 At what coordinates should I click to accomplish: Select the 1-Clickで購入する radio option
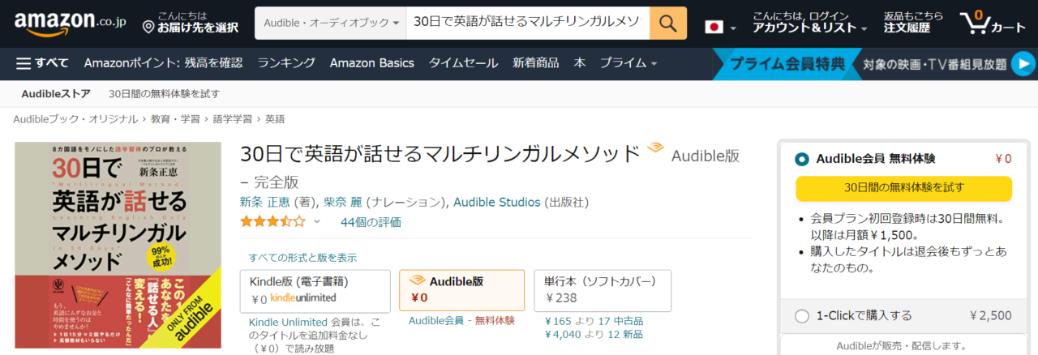(x=802, y=316)
